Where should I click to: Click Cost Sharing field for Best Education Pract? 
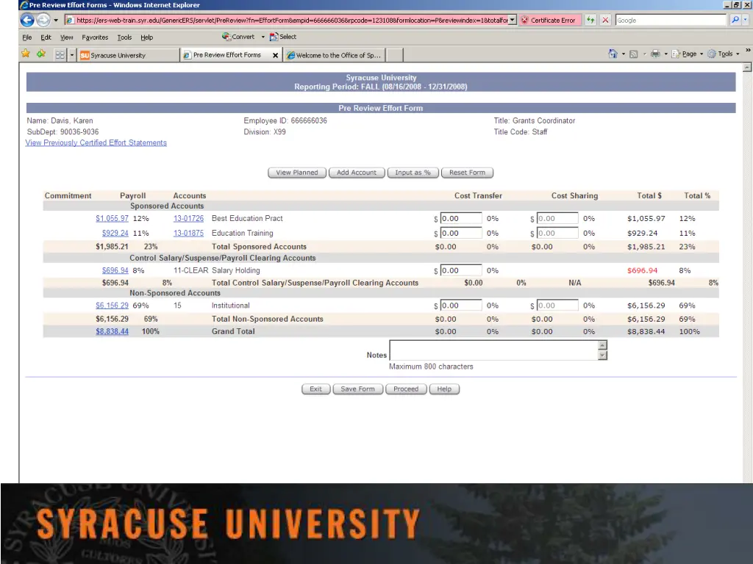(x=557, y=218)
